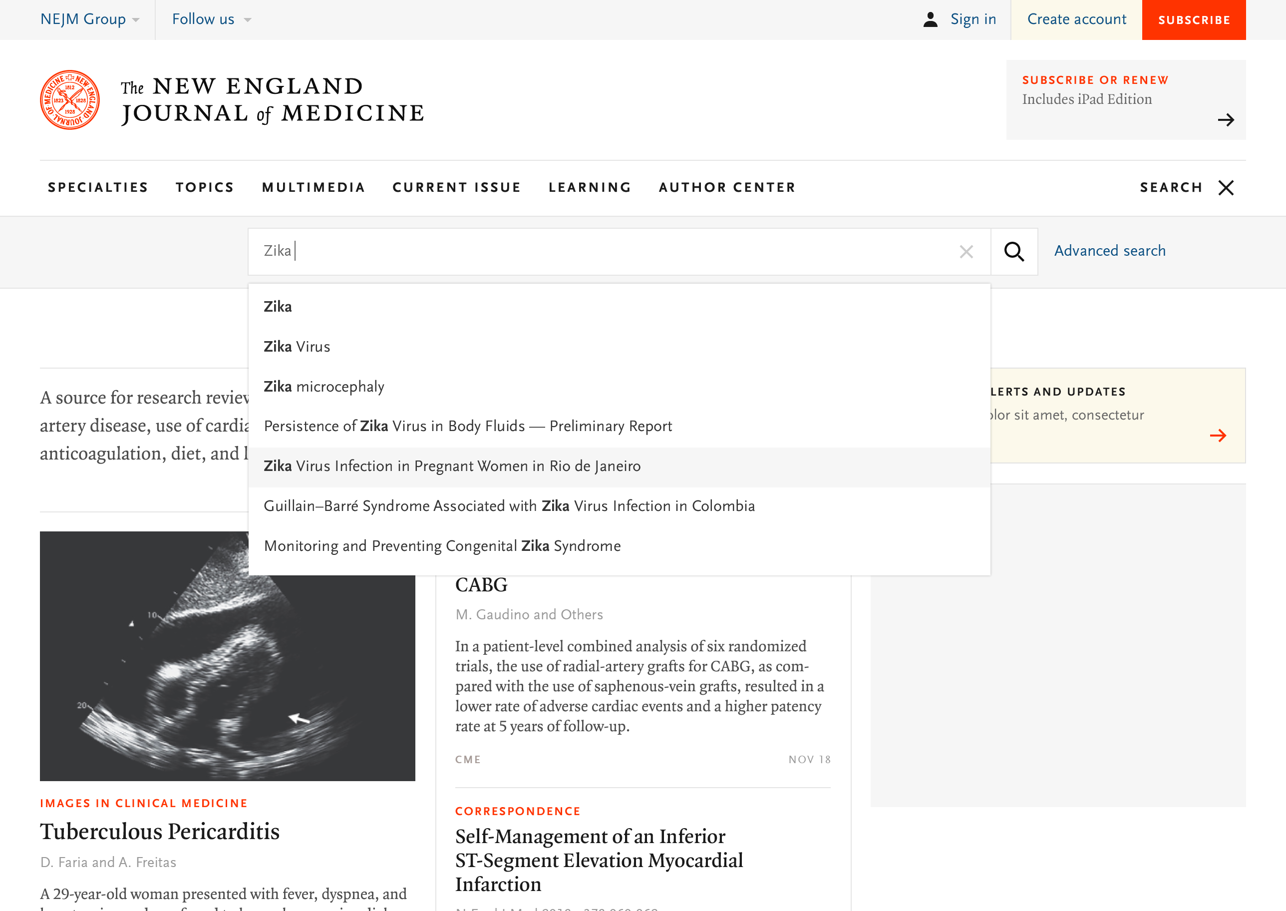
Task: Choose the 'Zika microcephaly' suggestion
Action: pos(324,387)
